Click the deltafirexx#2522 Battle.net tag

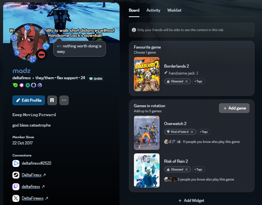tap(36, 163)
